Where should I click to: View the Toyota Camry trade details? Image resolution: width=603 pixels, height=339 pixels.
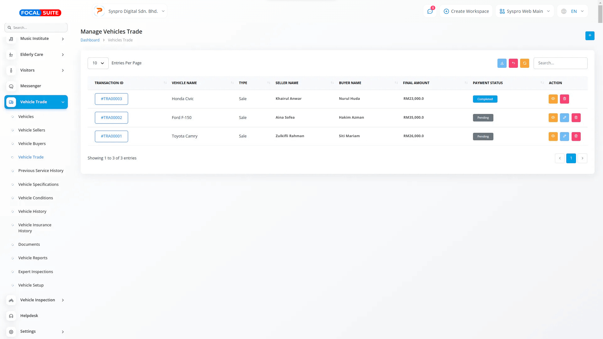tap(553, 136)
